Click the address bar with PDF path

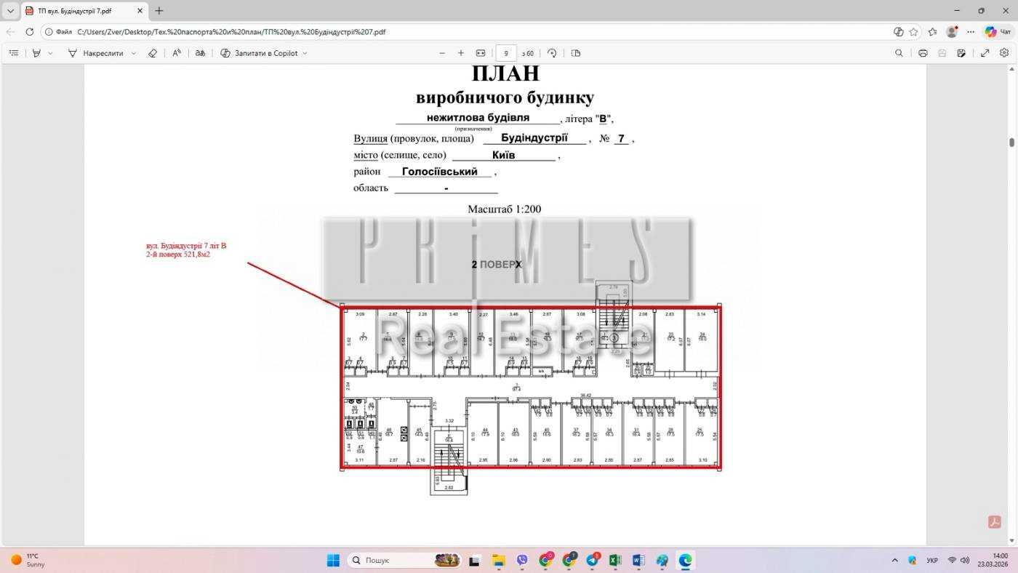[465, 32]
